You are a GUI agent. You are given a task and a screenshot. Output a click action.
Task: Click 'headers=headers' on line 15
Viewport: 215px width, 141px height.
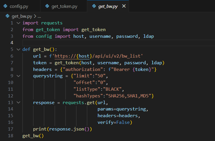point(117,116)
